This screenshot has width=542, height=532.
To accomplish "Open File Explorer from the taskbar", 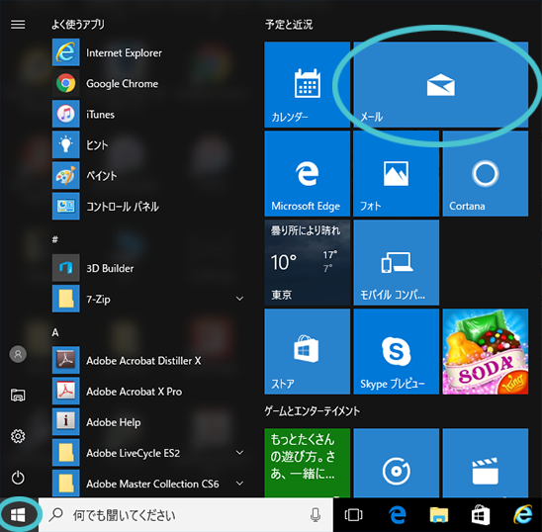I will point(439,515).
